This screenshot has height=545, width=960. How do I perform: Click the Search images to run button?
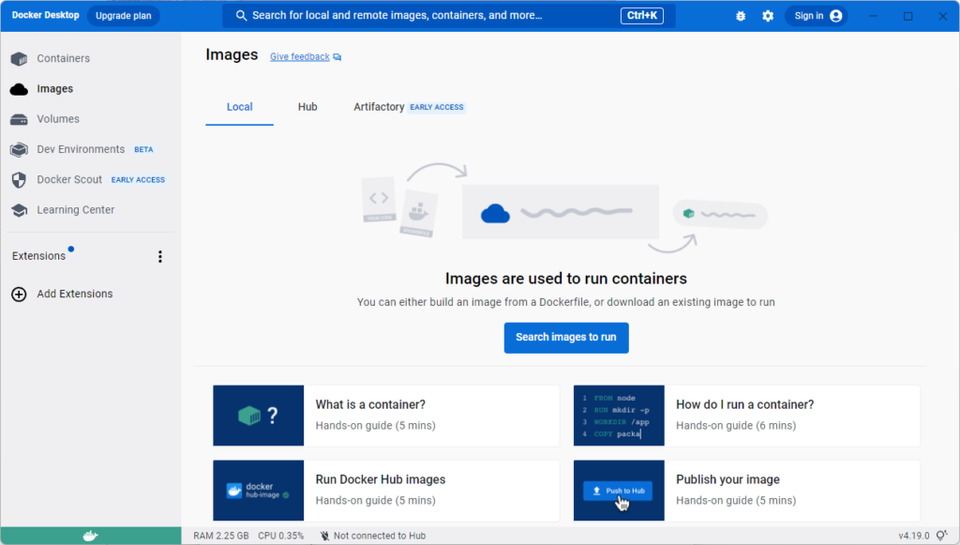(x=566, y=338)
